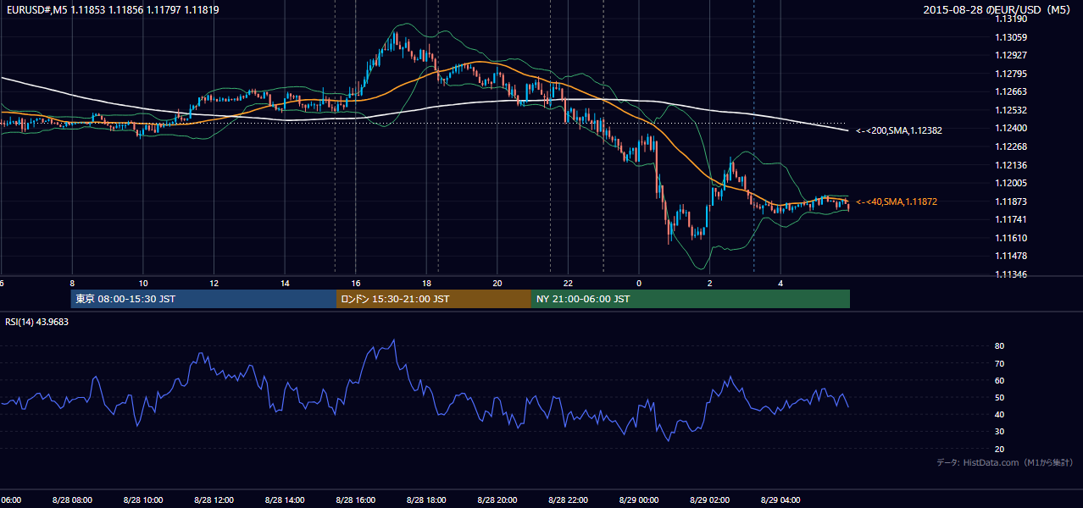Click RSI scale value 80
This screenshot has width=1083, height=508.
(1000, 346)
